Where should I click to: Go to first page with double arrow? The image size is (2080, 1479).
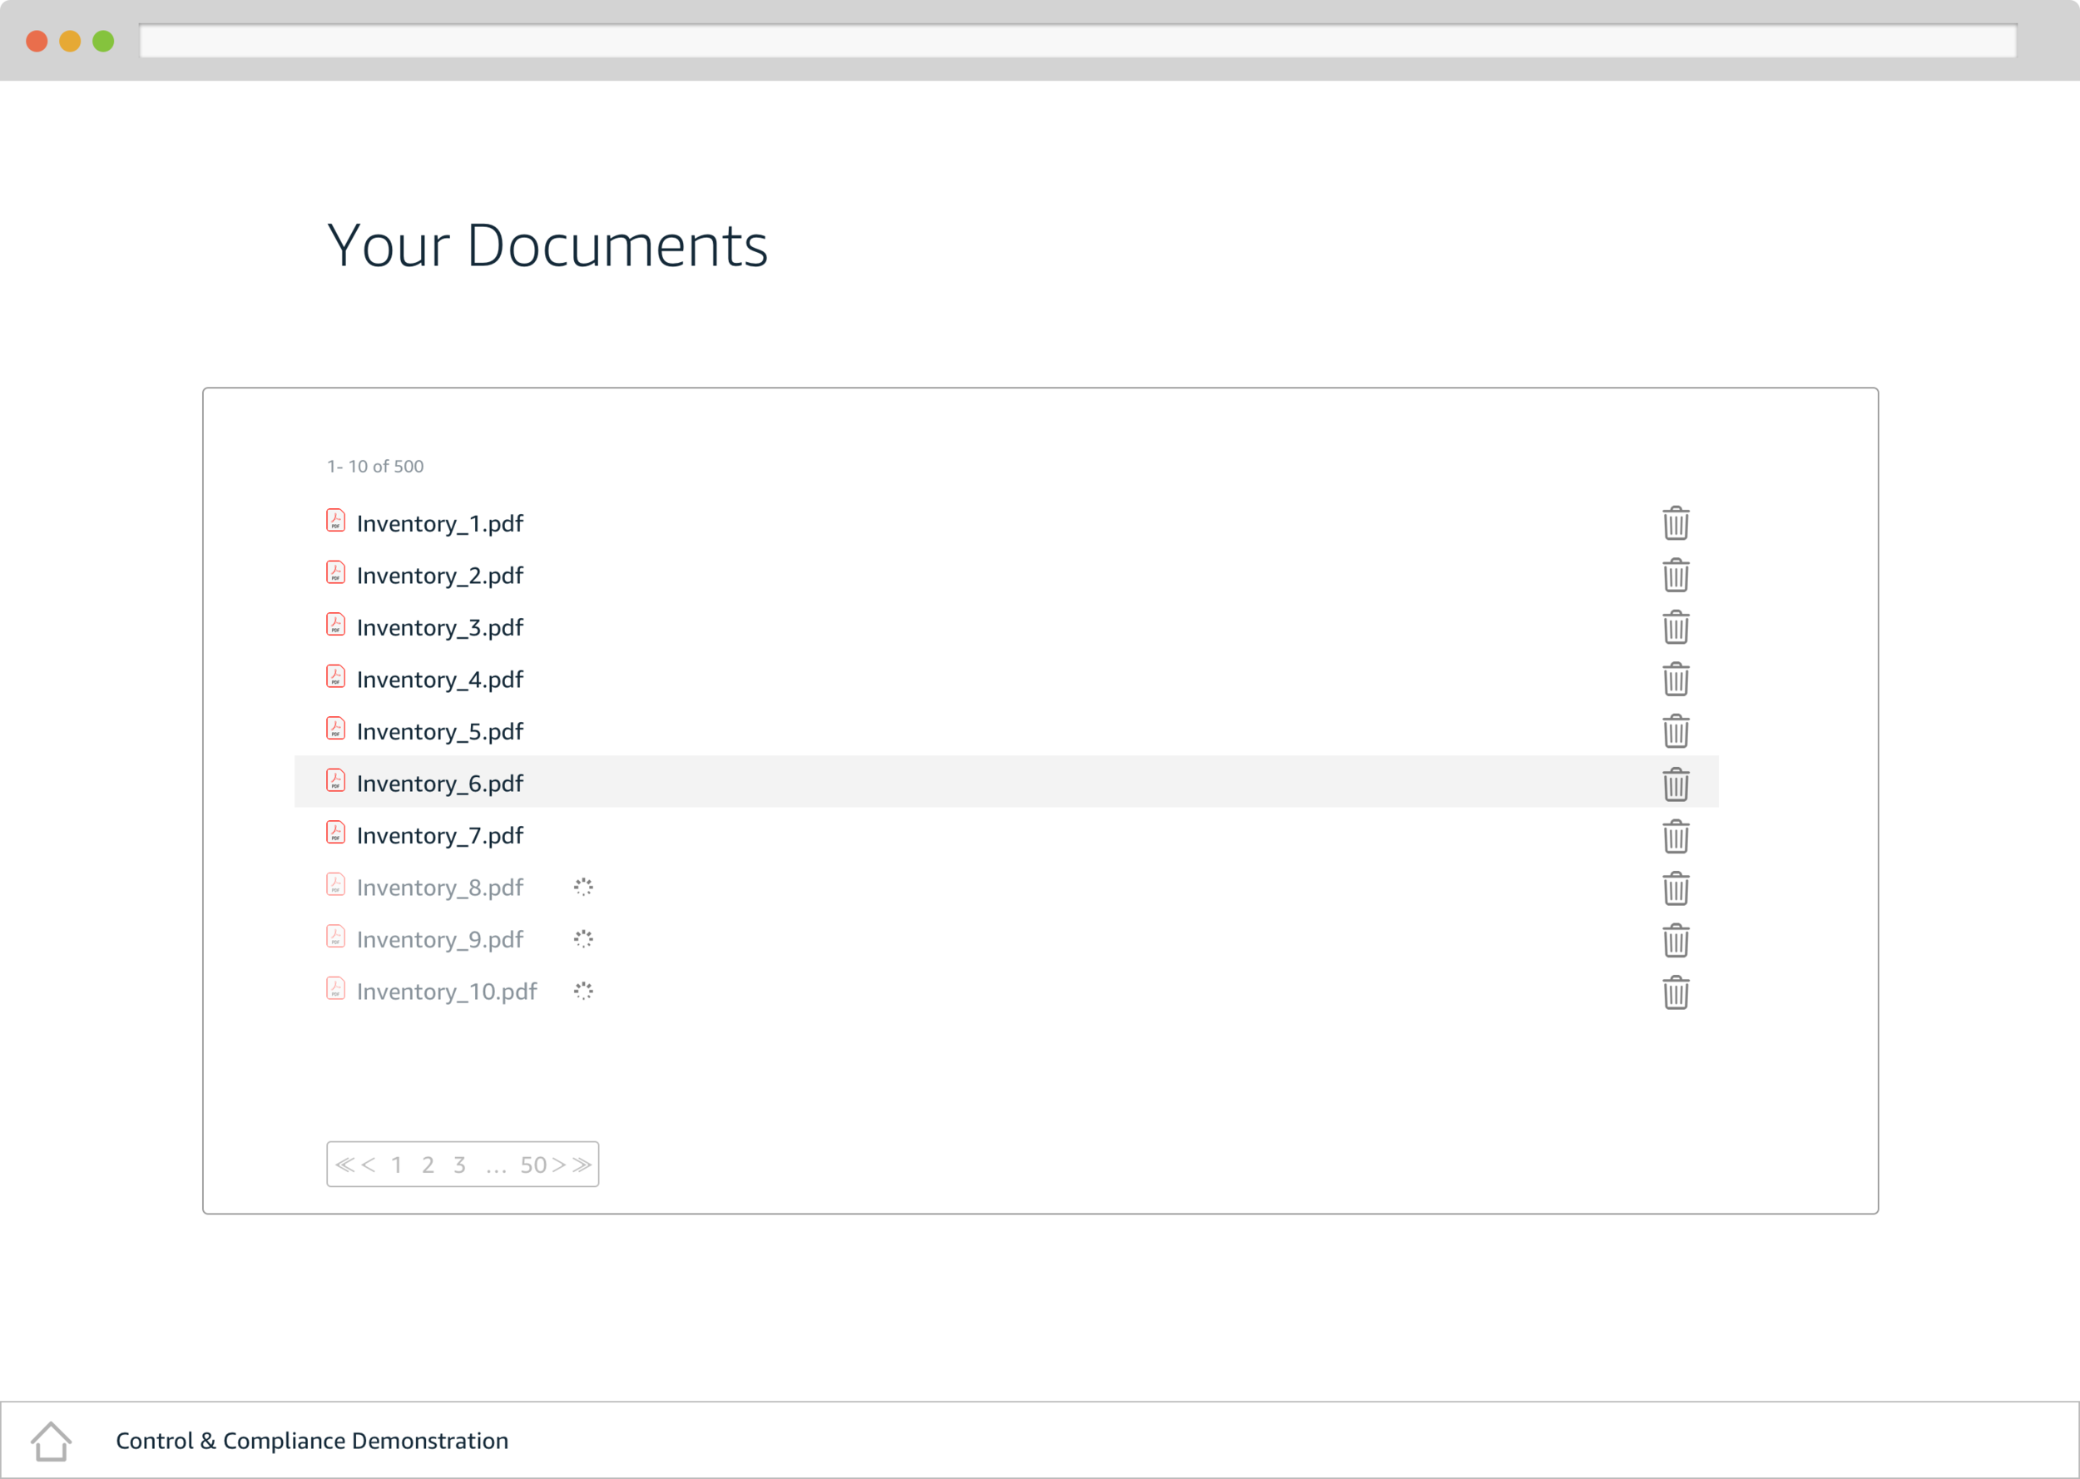[344, 1165]
